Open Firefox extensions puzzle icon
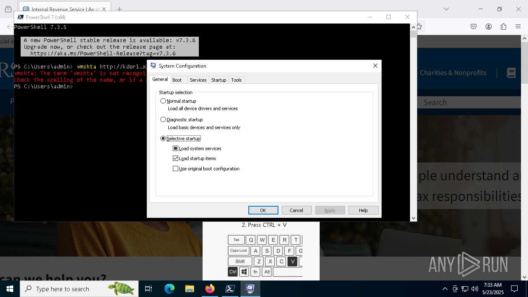The image size is (528, 297). click(503, 26)
